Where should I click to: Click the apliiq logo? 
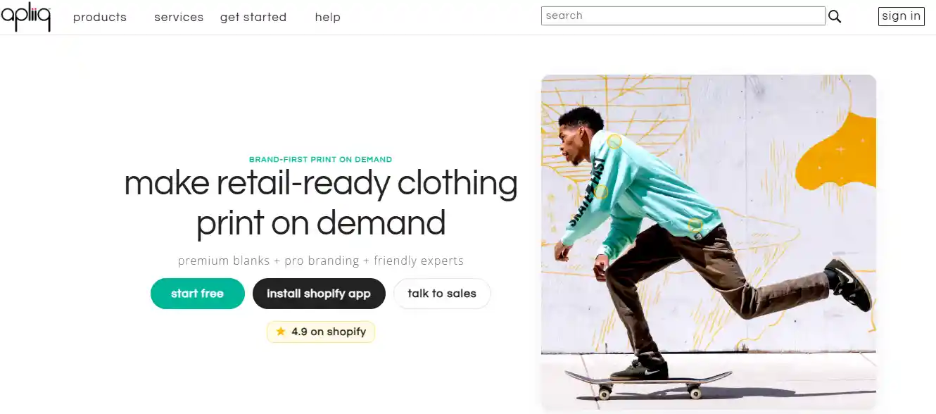point(26,16)
